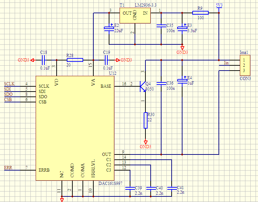Viewport: 258px width, 202px height.
Task: Click the LM2936-3.3 part name
Action: [x=146, y=5]
